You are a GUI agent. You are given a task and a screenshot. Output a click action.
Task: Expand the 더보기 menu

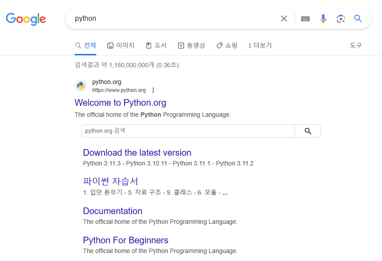click(260, 46)
